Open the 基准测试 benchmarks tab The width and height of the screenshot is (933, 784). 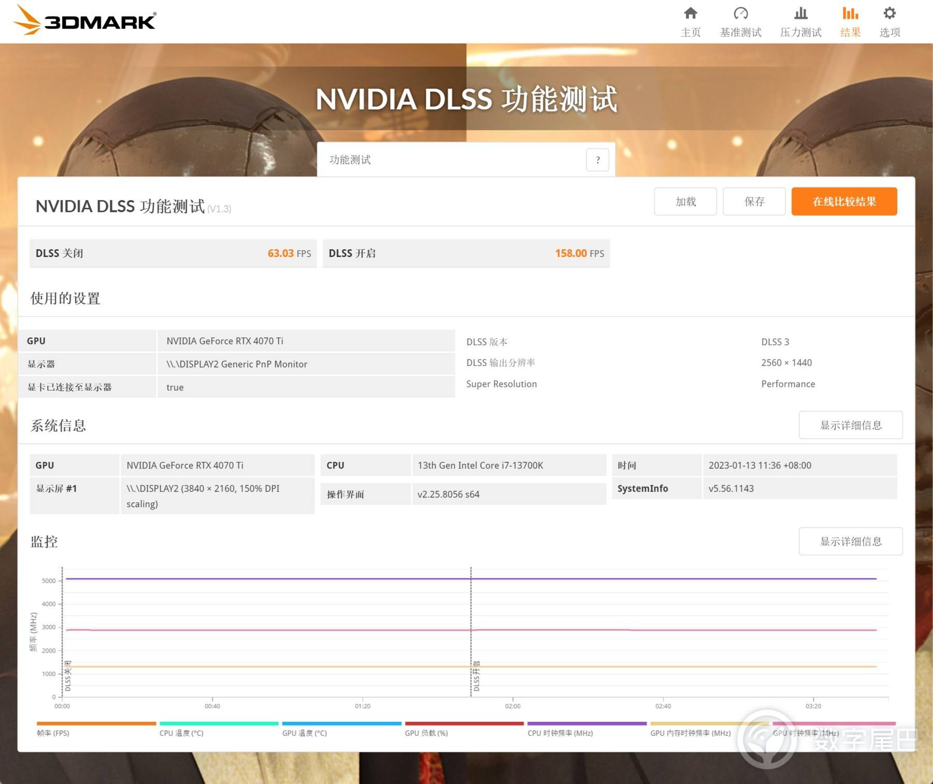point(741,22)
